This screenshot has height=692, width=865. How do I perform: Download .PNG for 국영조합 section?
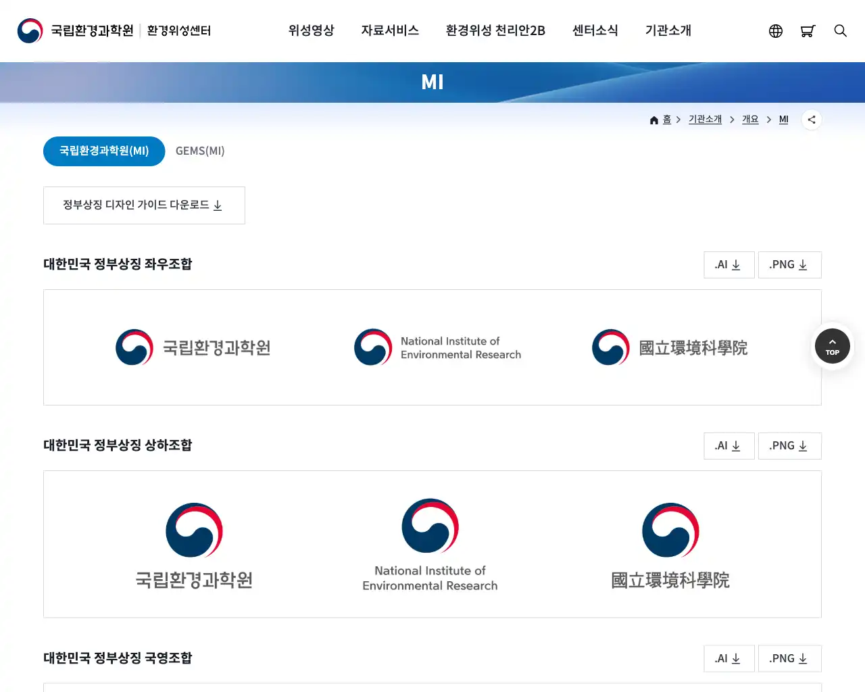(789, 659)
